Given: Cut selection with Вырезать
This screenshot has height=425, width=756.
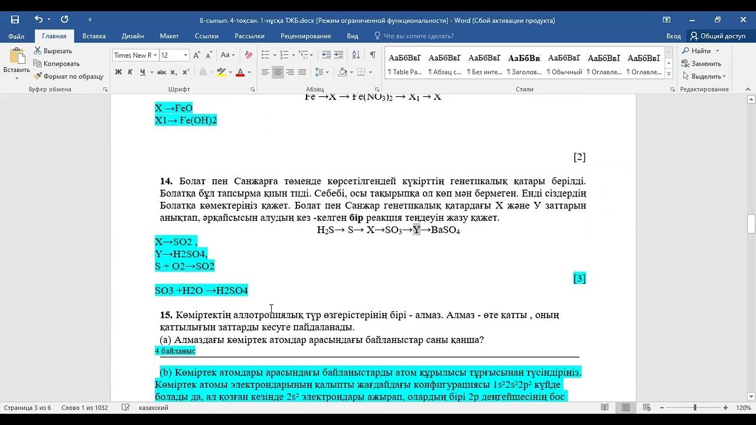Looking at the screenshot, I should (x=53, y=51).
